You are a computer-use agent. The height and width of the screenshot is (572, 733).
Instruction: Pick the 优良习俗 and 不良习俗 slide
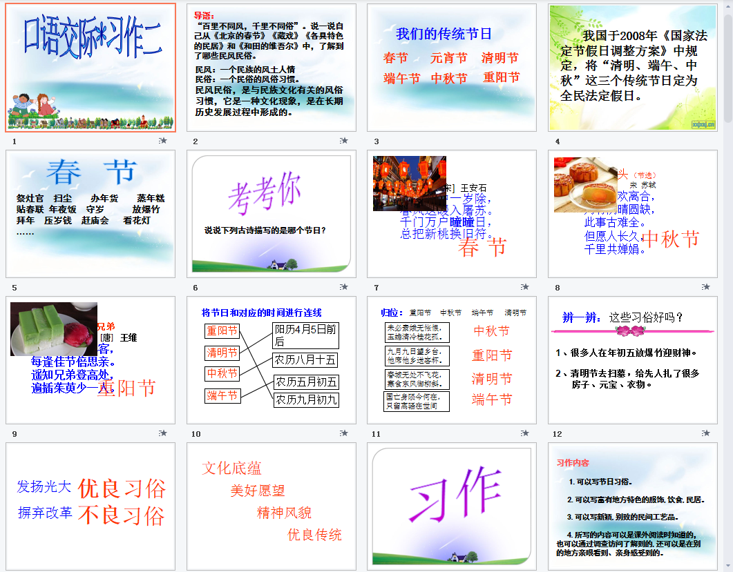pyautogui.click(x=91, y=506)
